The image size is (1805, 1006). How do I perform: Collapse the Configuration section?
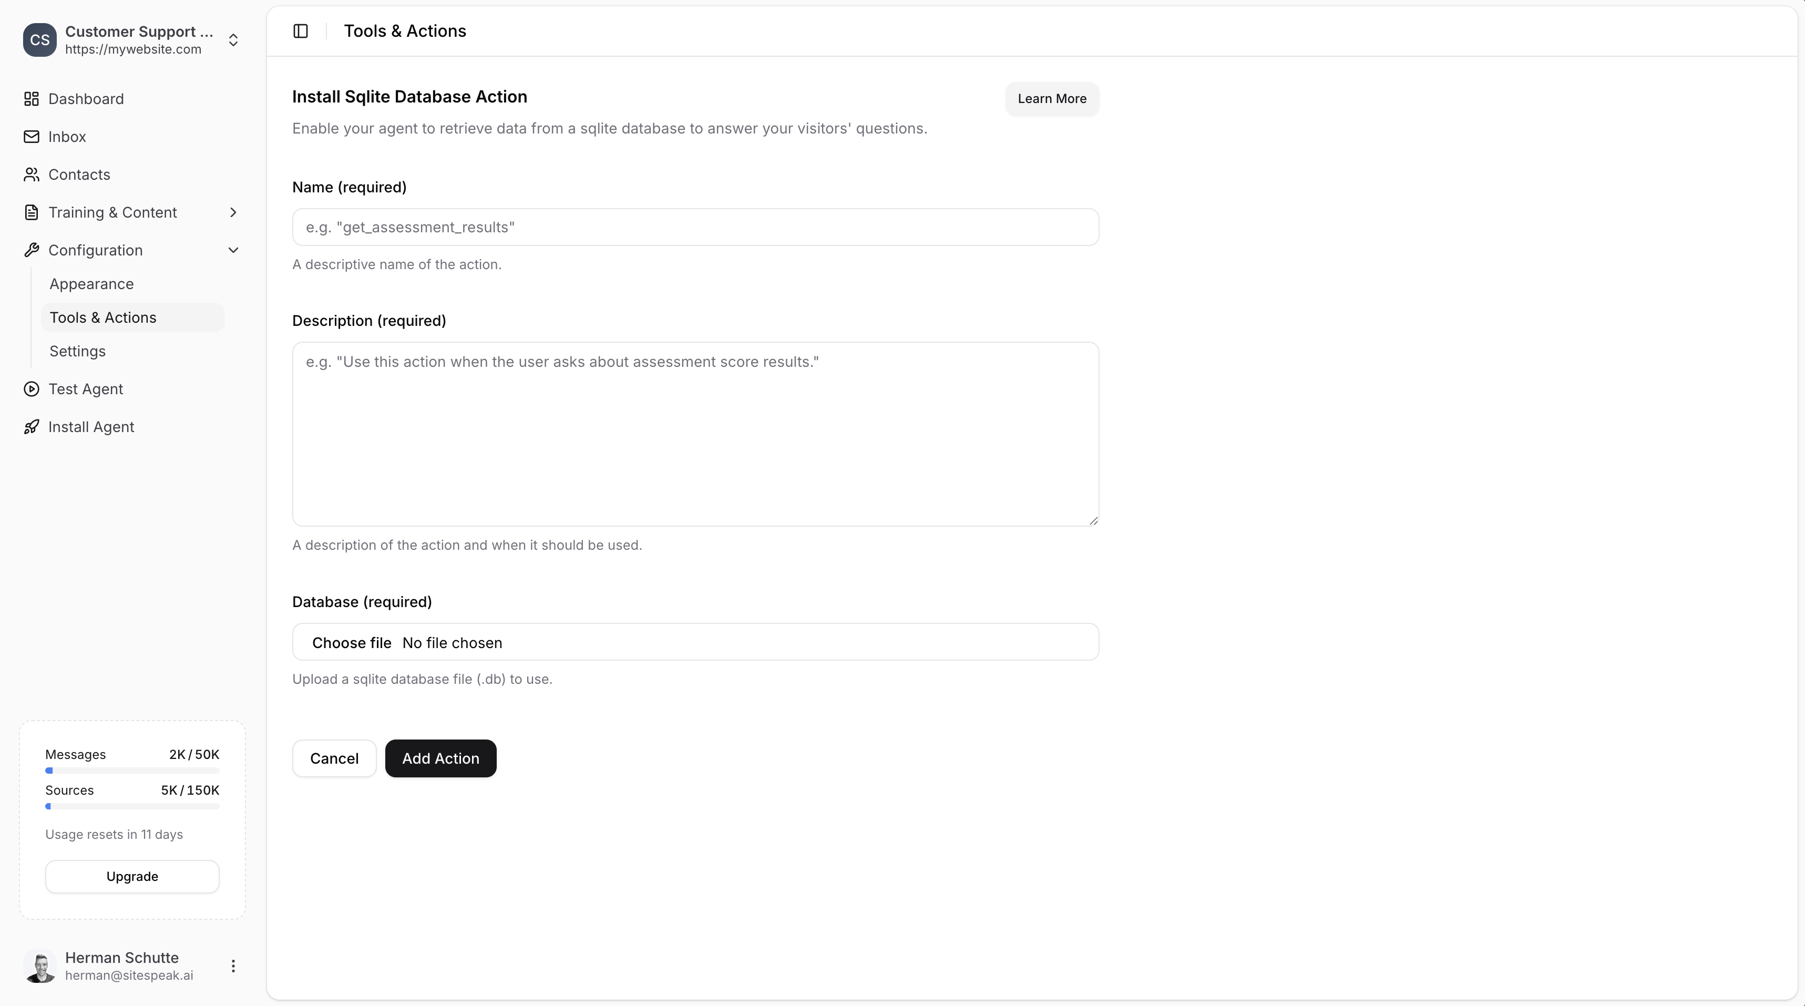click(233, 250)
